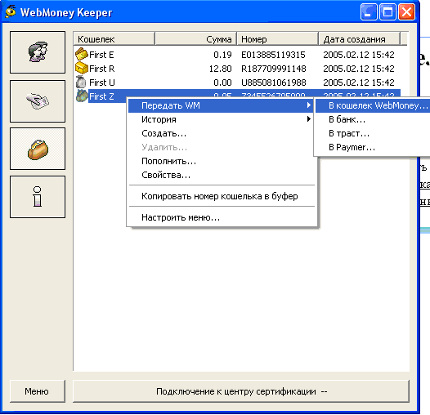Open the information (i) panel icon

point(38,197)
